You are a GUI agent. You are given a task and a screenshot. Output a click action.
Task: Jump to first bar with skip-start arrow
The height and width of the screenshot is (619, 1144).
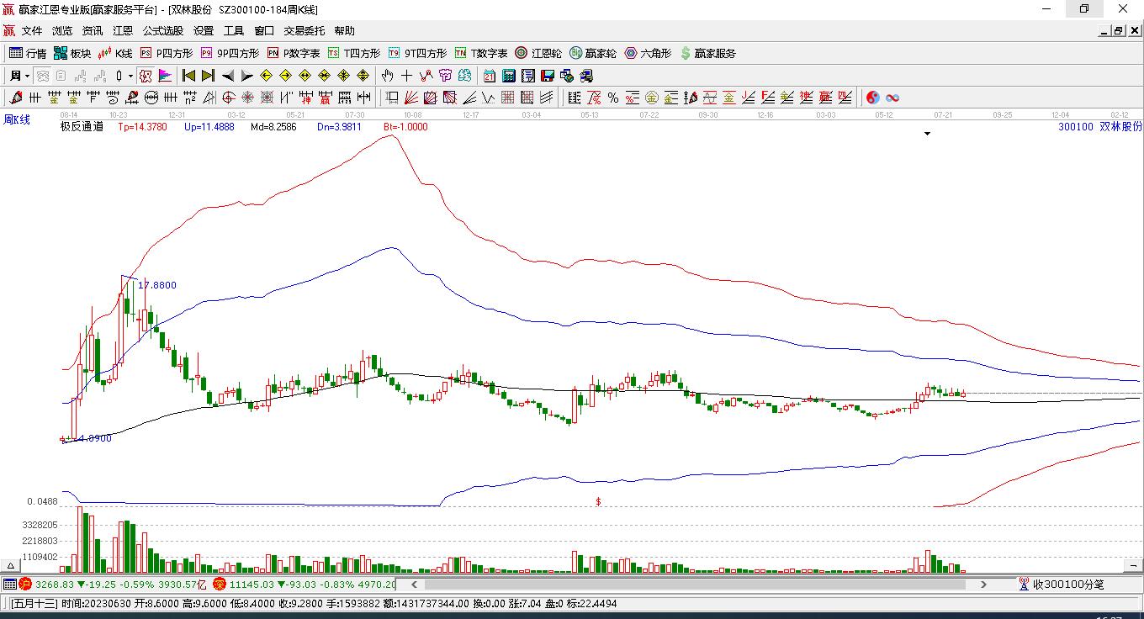pos(188,76)
